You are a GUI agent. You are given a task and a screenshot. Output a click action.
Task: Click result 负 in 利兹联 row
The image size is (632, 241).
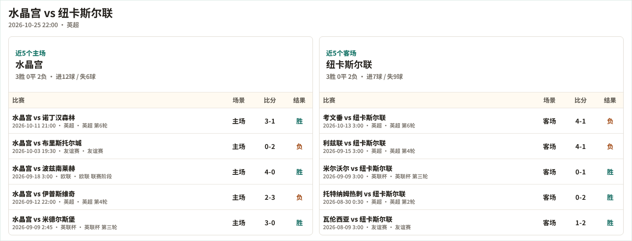(610, 146)
